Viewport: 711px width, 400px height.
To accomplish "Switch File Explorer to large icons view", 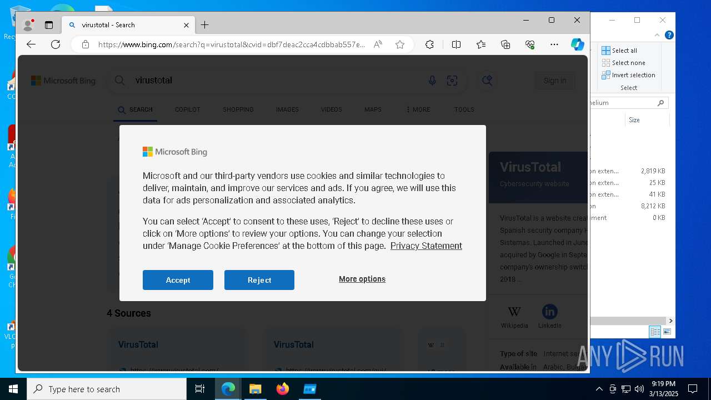I will pos(667,332).
